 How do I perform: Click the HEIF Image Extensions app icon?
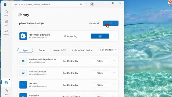click(23, 36)
